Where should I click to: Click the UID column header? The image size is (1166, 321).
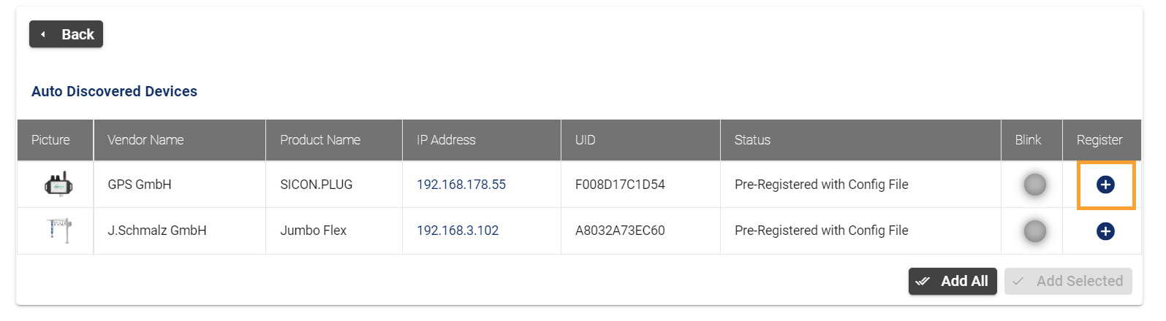pyautogui.click(x=585, y=140)
